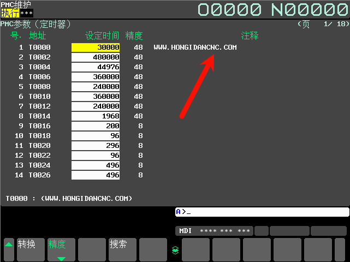The image size is (350, 262).
Task: Select the T0004 timer value 44976
Action: (96, 67)
